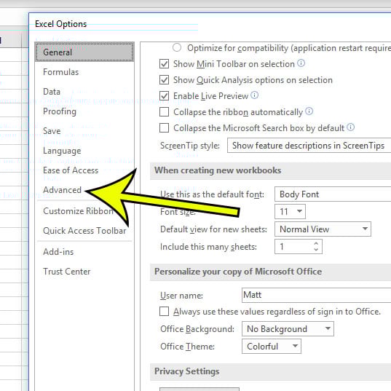Increase Include this many sheets spinner
This screenshot has height=391, width=391.
[x=316, y=243]
